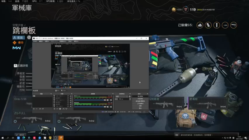Click the fourth equipped attachment icon in game
The height and width of the screenshot is (140, 249).
(225, 25)
